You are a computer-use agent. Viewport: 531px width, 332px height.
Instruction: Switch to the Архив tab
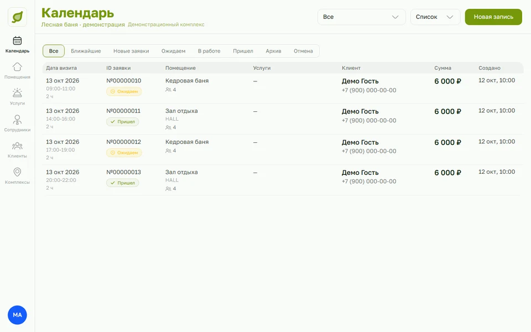273,51
